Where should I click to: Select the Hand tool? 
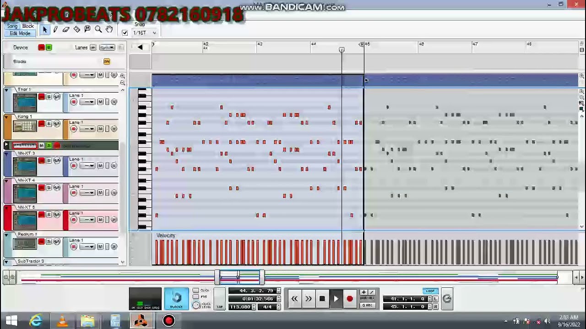(109, 30)
